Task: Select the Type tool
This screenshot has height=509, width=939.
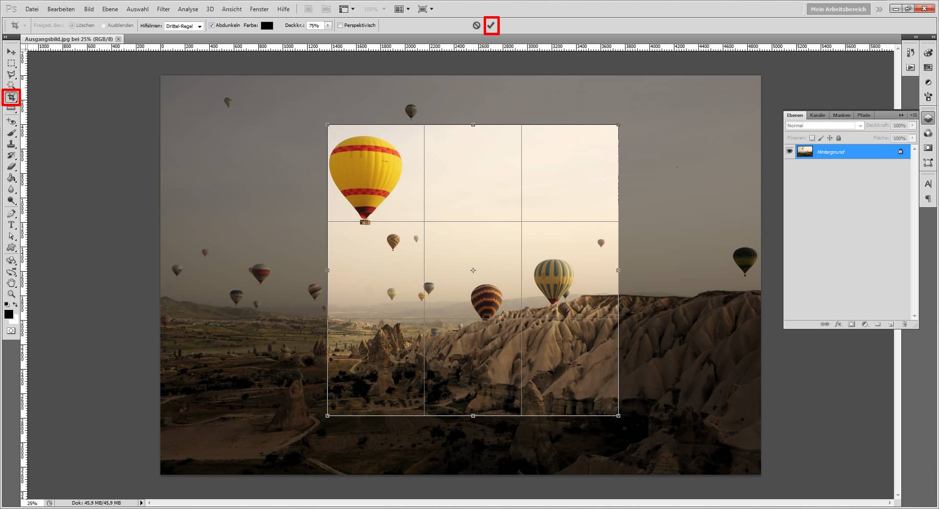Action: 11,225
